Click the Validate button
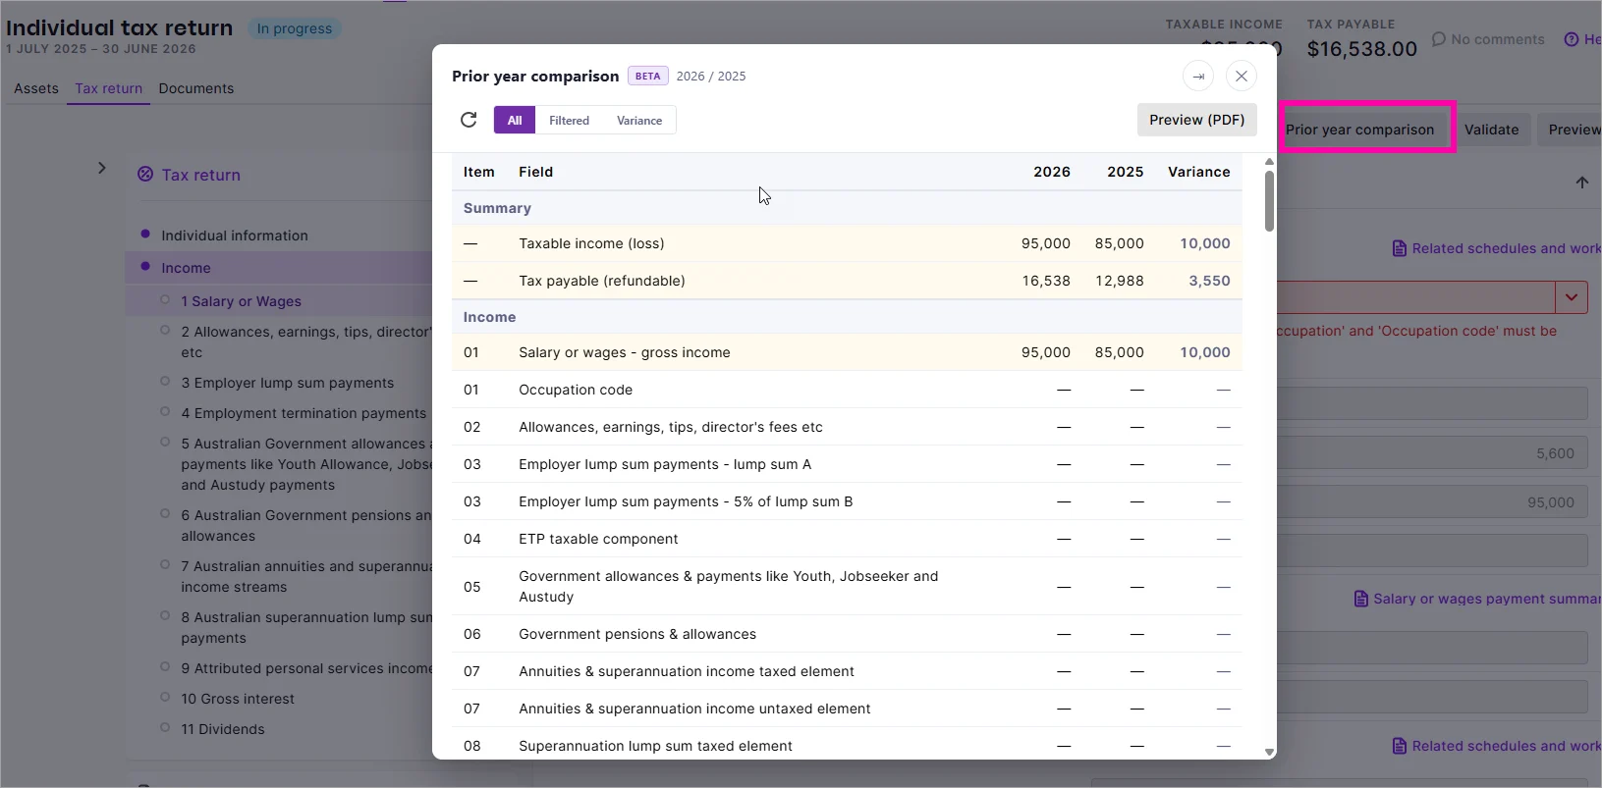 [x=1491, y=130]
